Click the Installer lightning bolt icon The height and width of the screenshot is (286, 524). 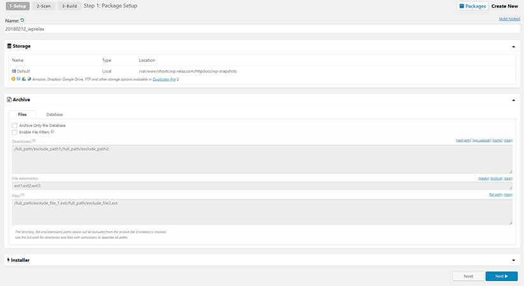pos(8,260)
